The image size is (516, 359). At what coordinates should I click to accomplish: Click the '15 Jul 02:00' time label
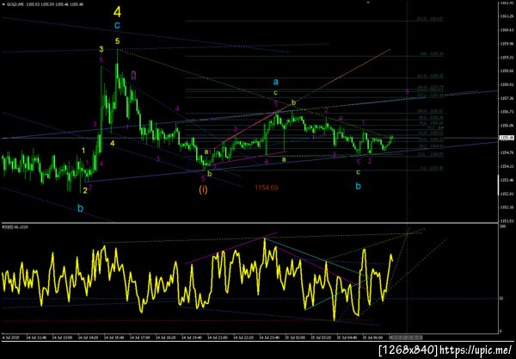[x=295, y=337]
